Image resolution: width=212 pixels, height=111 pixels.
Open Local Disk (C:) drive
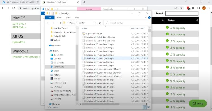(x=59, y=83)
